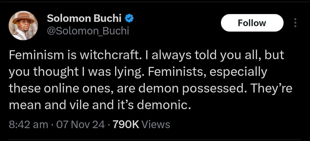
Task: Click the word "They're" in the tweet
Action: 272,89
